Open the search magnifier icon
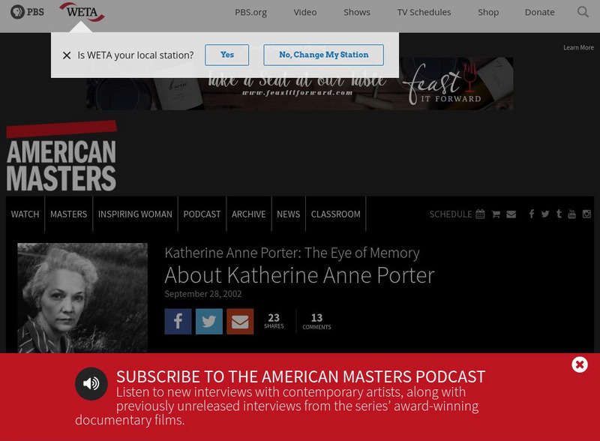Viewport: 600px width, 441px height. (x=583, y=12)
